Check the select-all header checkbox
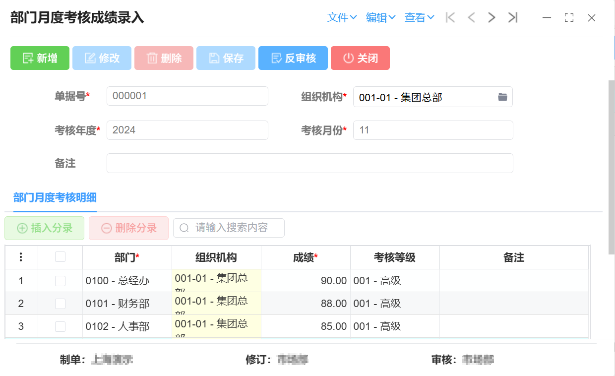Image resolution: width=615 pixels, height=376 pixels. click(x=60, y=257)
